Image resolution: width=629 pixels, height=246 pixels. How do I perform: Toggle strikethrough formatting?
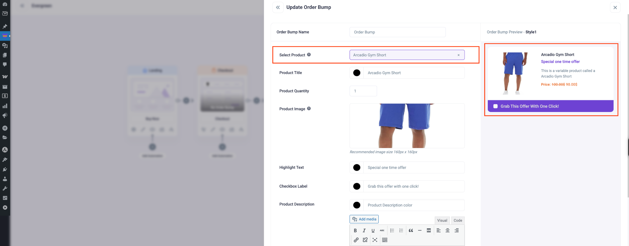coord(382,231)
